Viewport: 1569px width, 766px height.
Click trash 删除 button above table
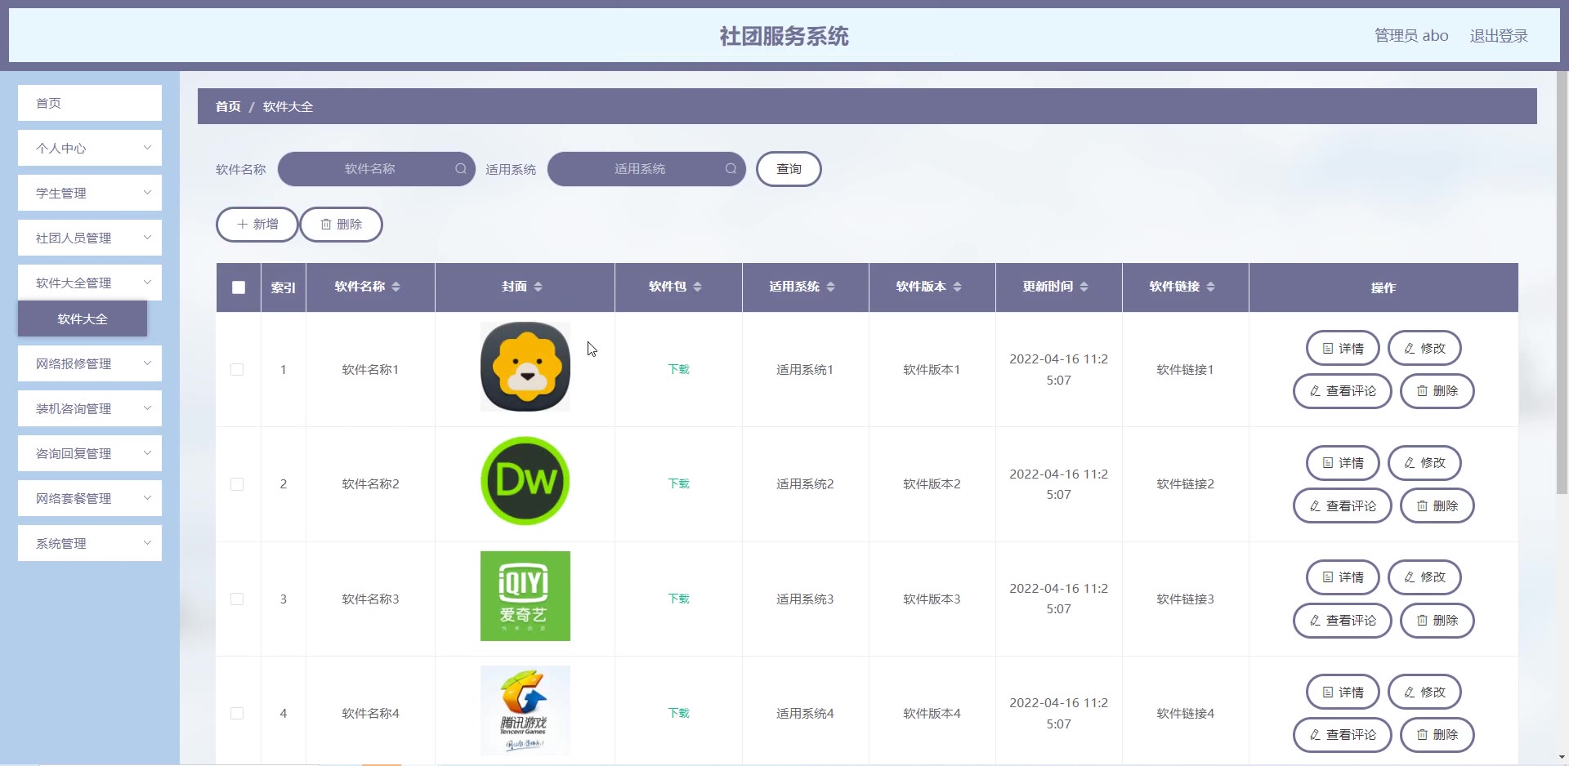click(342, 225)
